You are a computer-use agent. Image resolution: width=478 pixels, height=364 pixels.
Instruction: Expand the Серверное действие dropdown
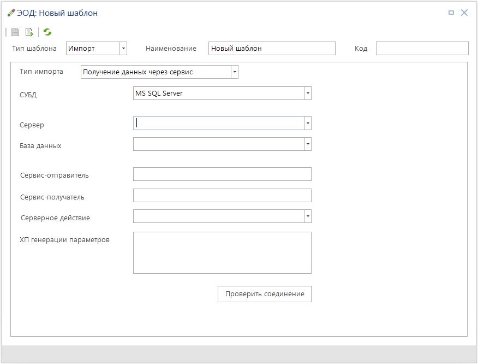pos(308,217)
